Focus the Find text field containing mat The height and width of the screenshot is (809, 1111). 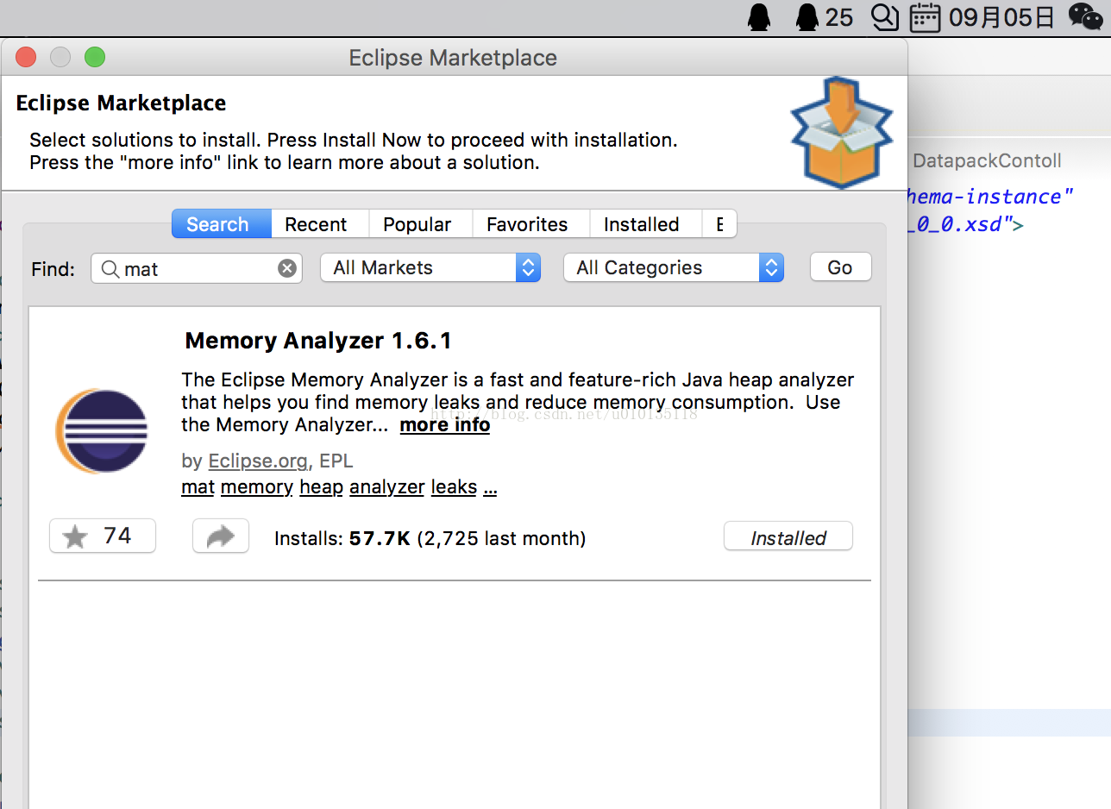pyautogui.click(x=197, y=268)
